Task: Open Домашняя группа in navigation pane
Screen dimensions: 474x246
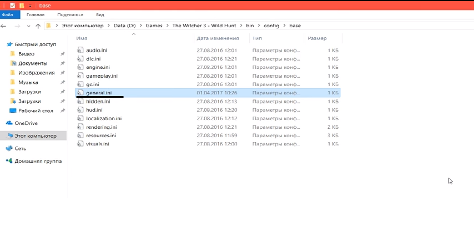Action: [x=38, y=161]
